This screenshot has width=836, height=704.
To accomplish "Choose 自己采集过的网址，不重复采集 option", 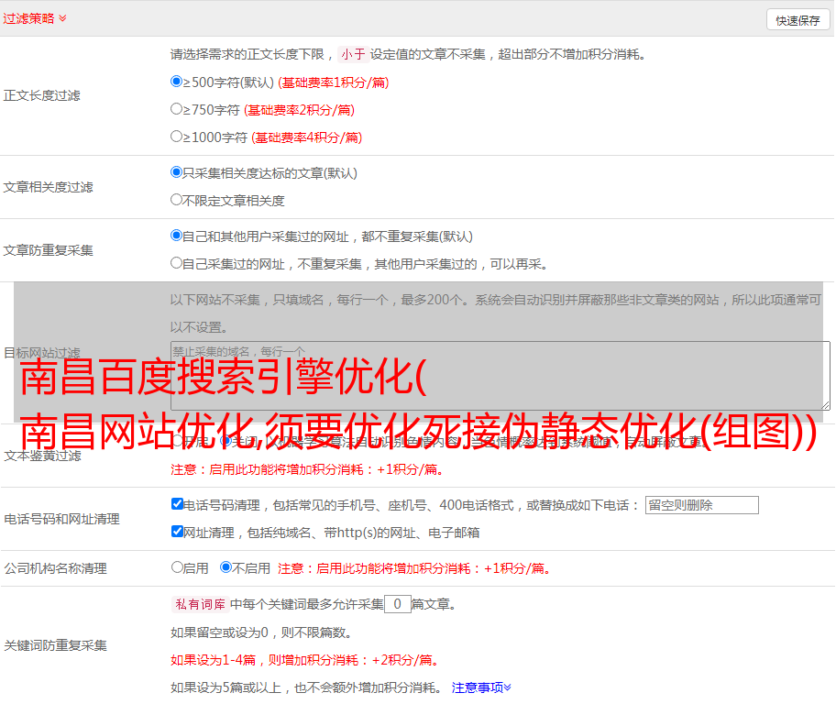I will (x=177, y=263).
